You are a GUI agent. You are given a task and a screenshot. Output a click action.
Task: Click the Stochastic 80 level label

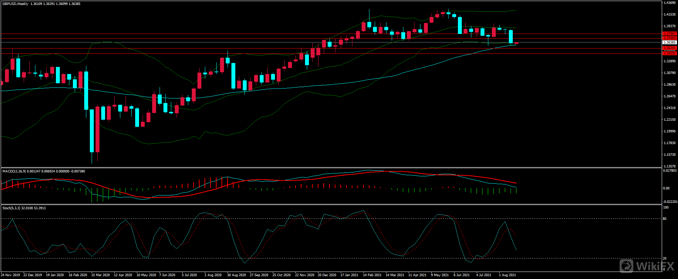(665, 219)
